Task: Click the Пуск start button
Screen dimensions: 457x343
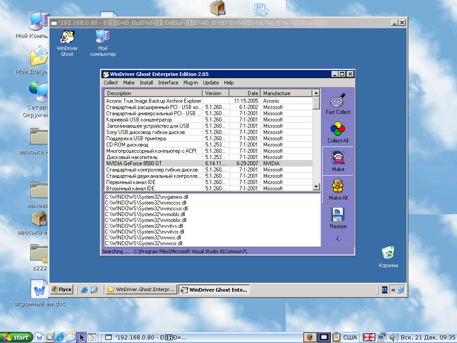Action: (62, 289)
